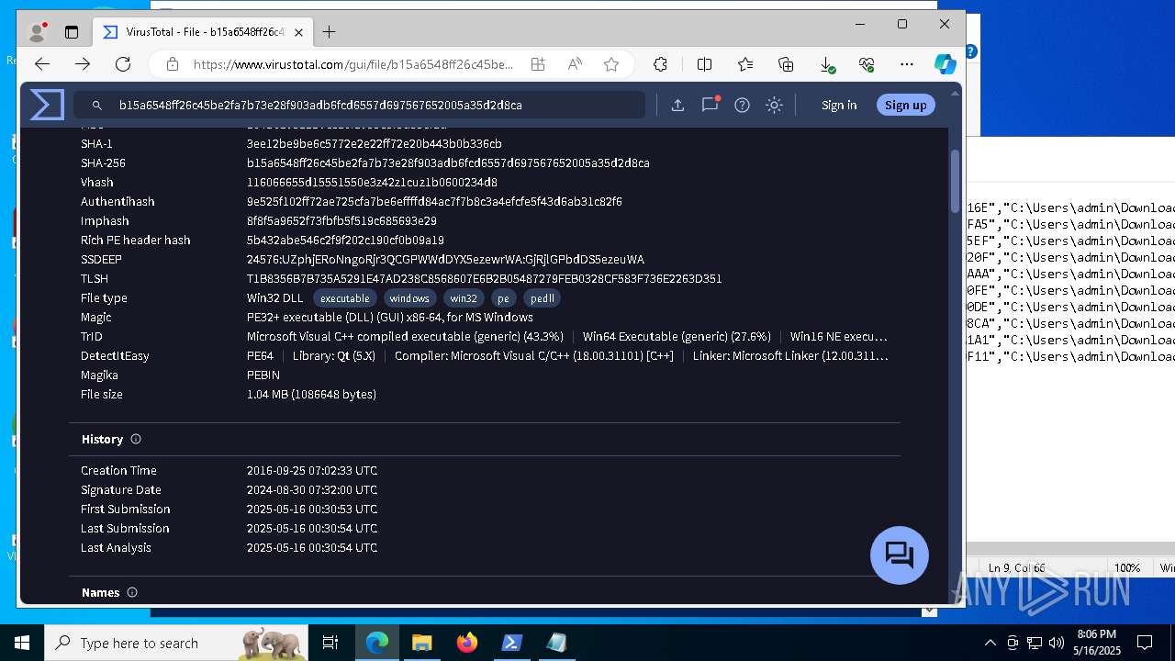
Task: Click the site lock info icon
Action: [172, 64]
